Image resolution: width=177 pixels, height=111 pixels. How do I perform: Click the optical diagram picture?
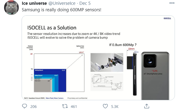pos(107,82)
